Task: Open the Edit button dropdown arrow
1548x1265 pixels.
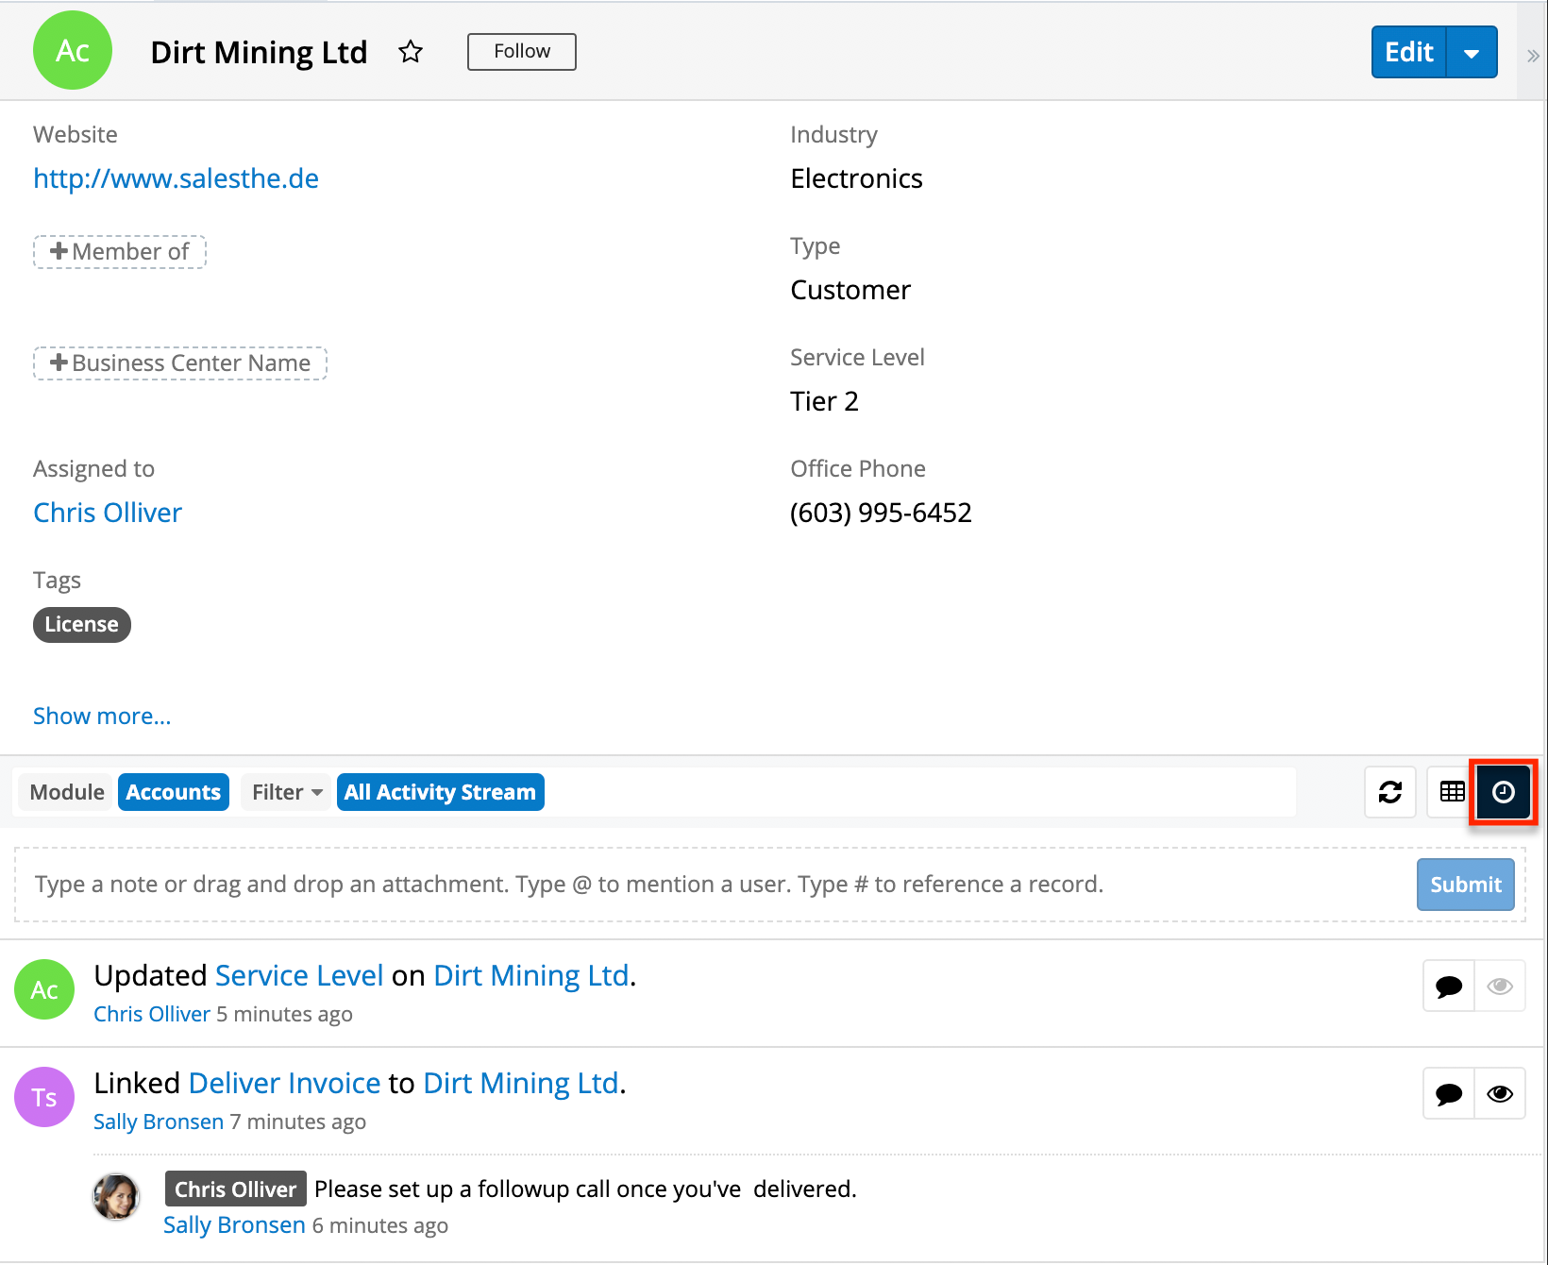Action: (1472, 53)
